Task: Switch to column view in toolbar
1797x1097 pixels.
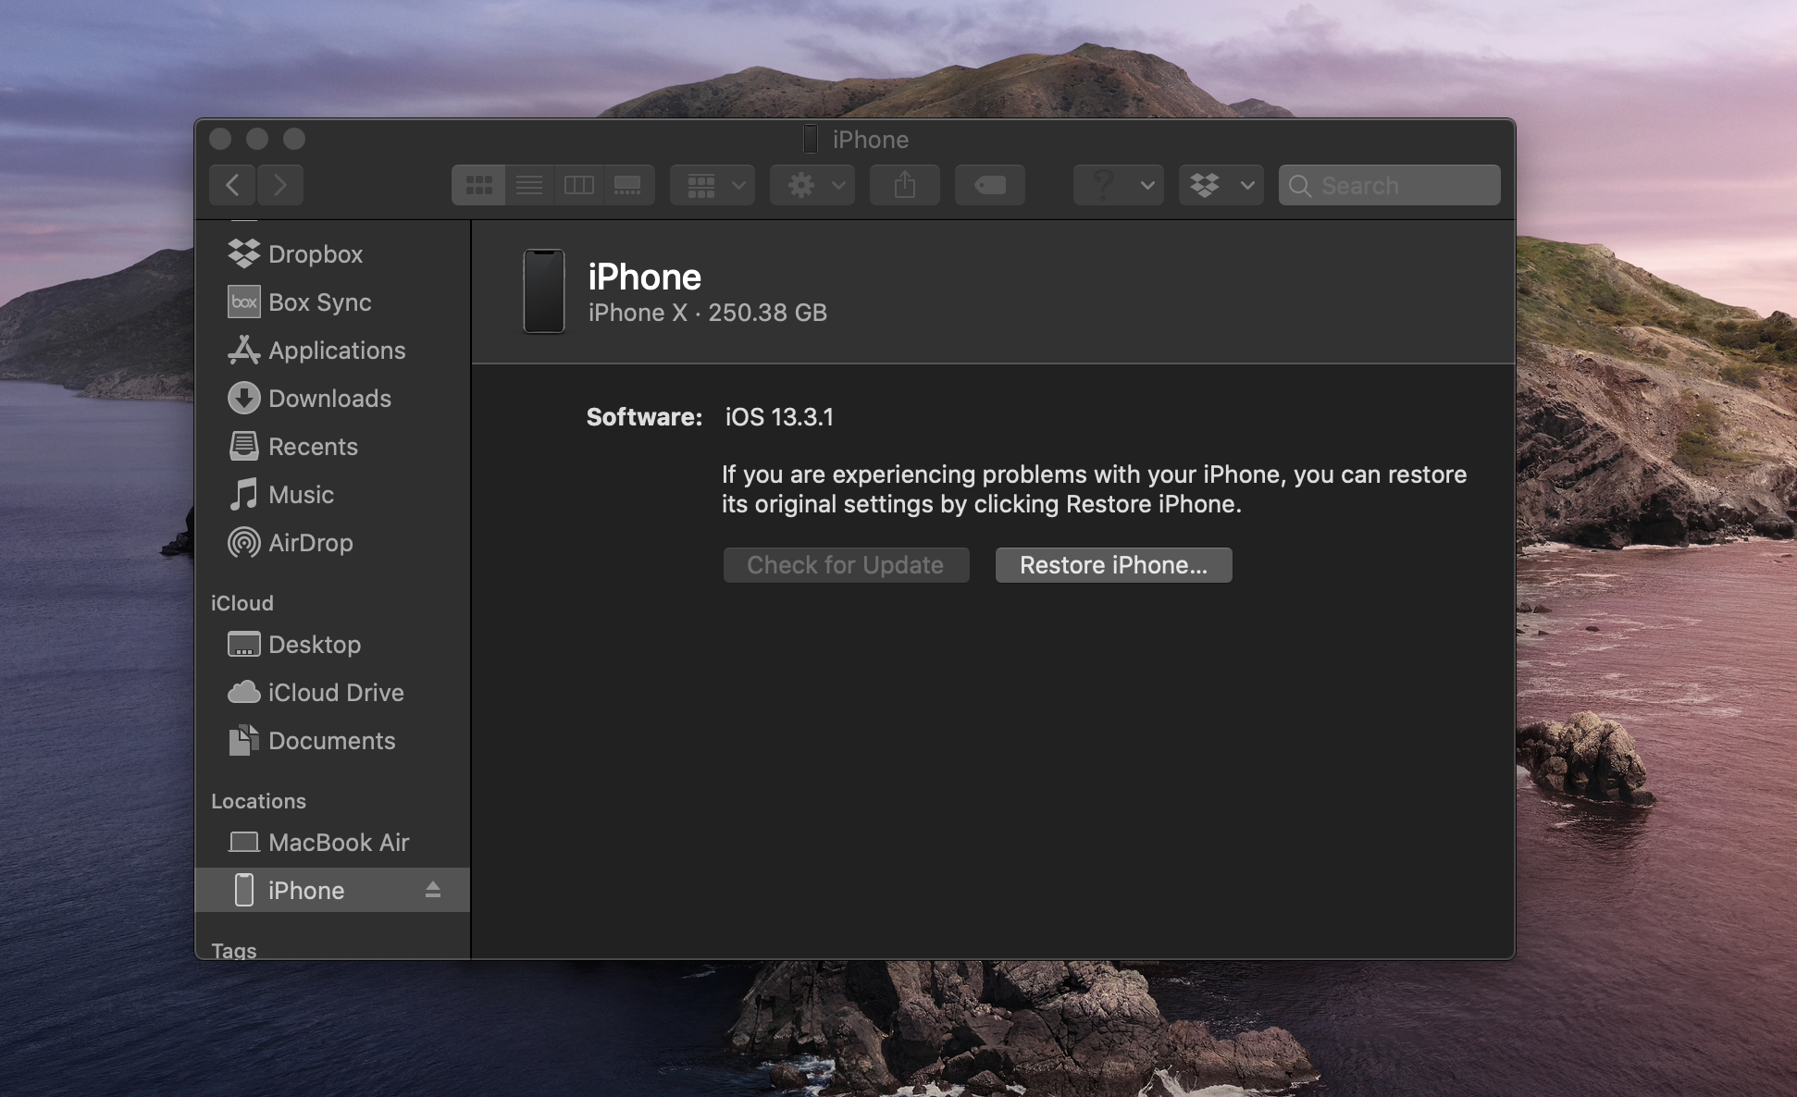Action: tap(579, 186)
